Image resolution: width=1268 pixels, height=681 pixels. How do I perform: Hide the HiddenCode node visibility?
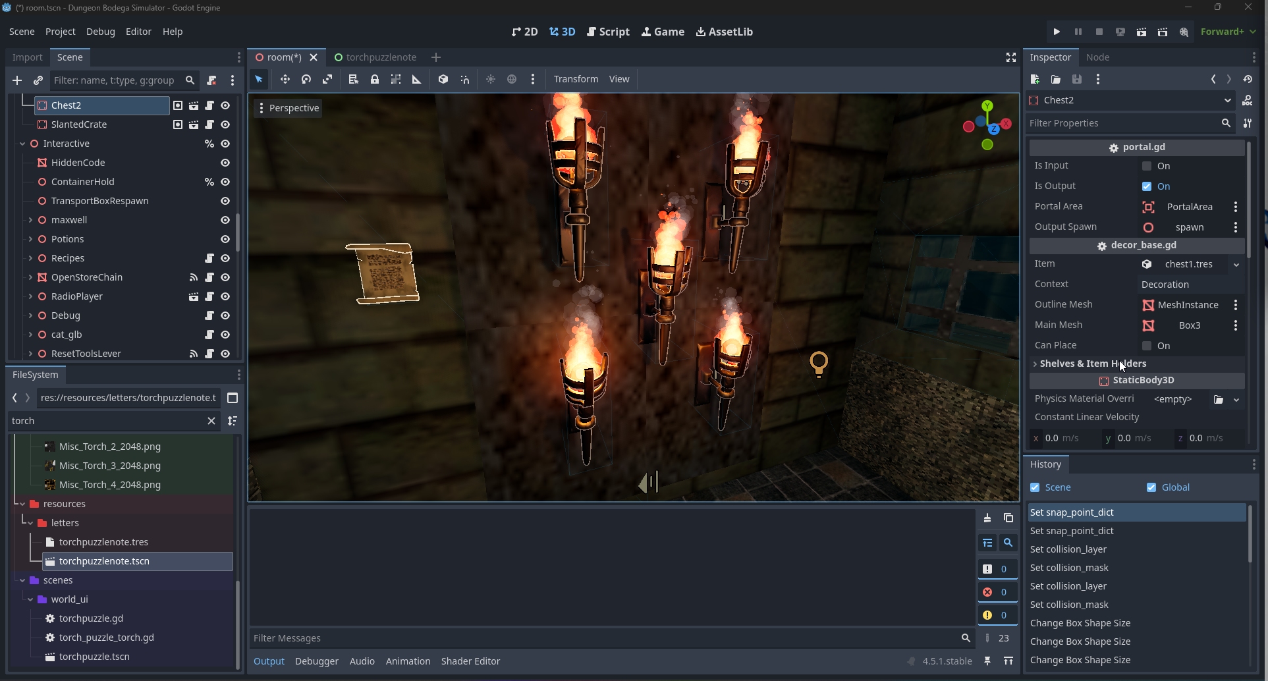[x=225, y=163]
